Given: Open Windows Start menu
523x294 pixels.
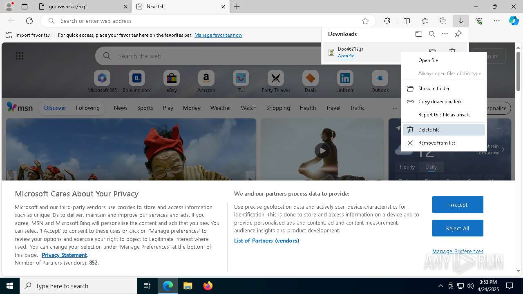Looking at the screenshot, I should (x=10, y=286).
